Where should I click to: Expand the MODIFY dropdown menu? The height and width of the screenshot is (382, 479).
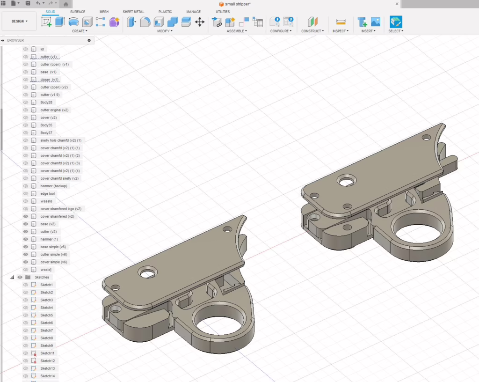tap(165, 31)
